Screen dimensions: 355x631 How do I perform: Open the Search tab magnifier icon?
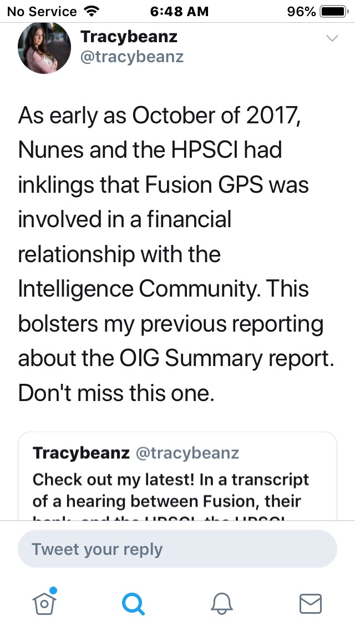pyautogui.click(x=133, y=604)
